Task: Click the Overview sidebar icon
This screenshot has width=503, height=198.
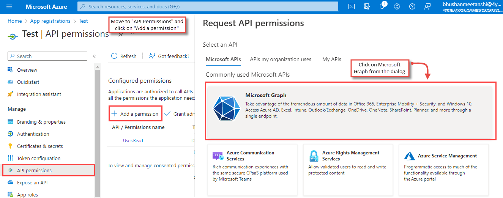Action: 10,70
